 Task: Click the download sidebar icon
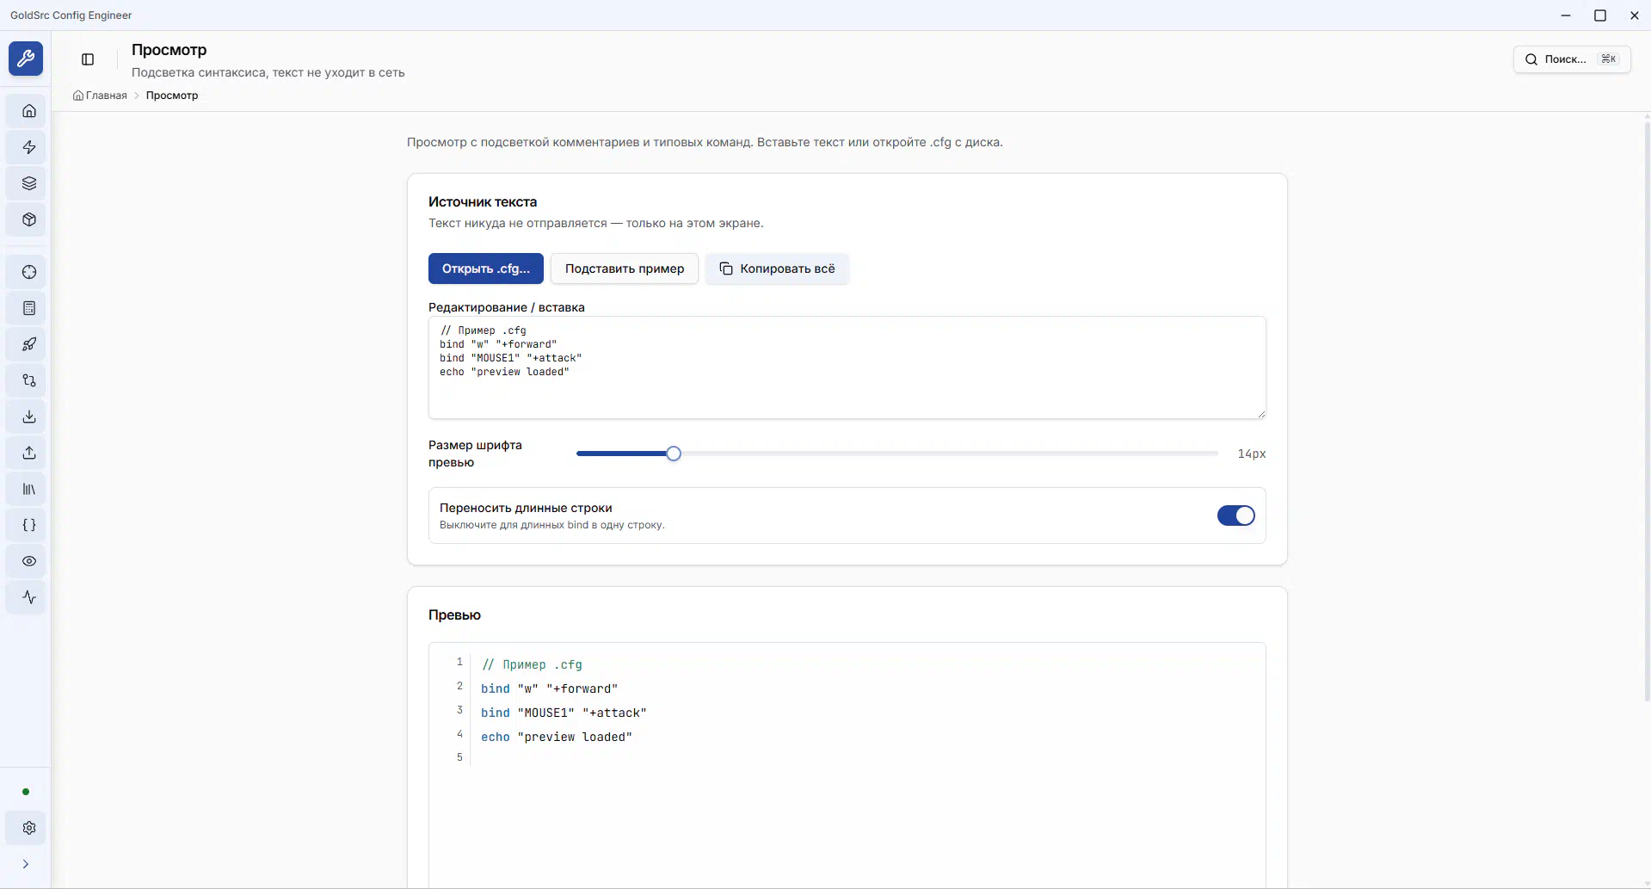click(29, 417)
